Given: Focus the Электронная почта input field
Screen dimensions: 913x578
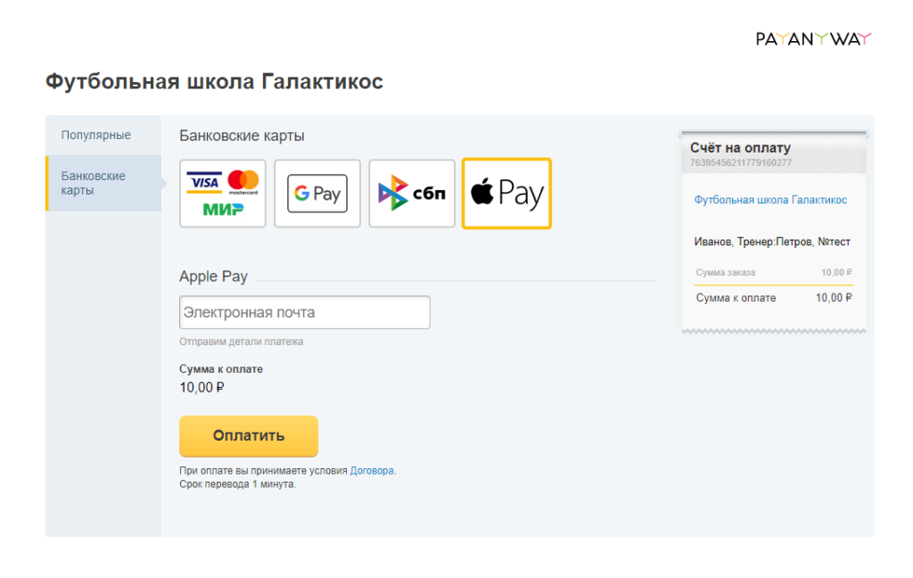Looking at the screenshot, I should click(305, 312).
